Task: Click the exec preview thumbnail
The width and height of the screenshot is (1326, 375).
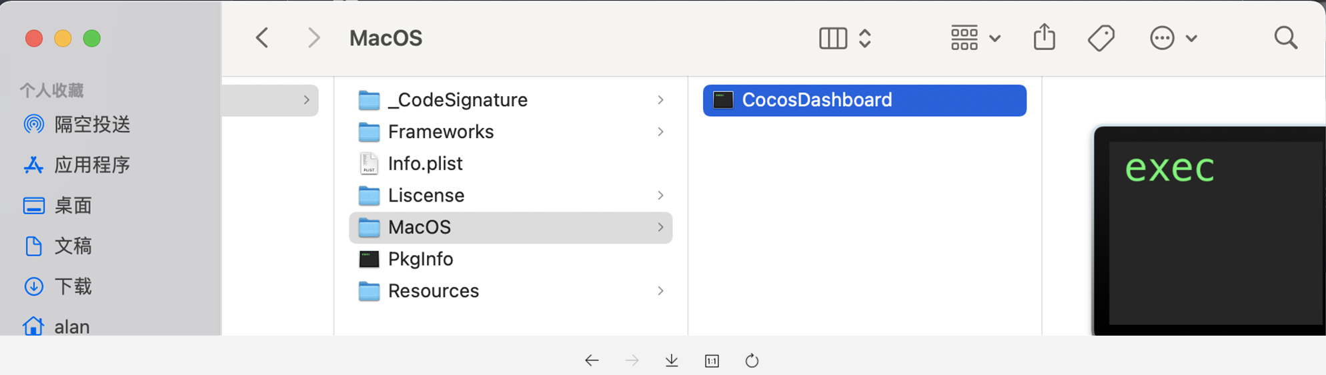Action: 1209,230
